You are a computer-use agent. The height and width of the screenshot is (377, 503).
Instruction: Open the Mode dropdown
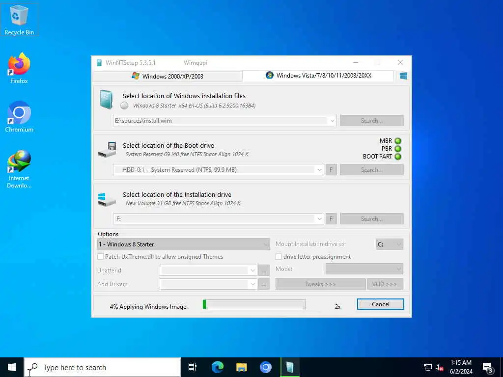point(364,269)
